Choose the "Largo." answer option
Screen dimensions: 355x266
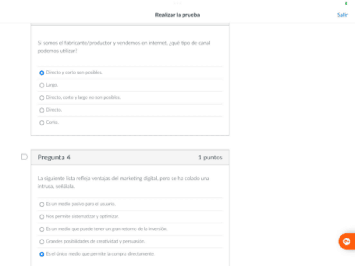[42, 85]
